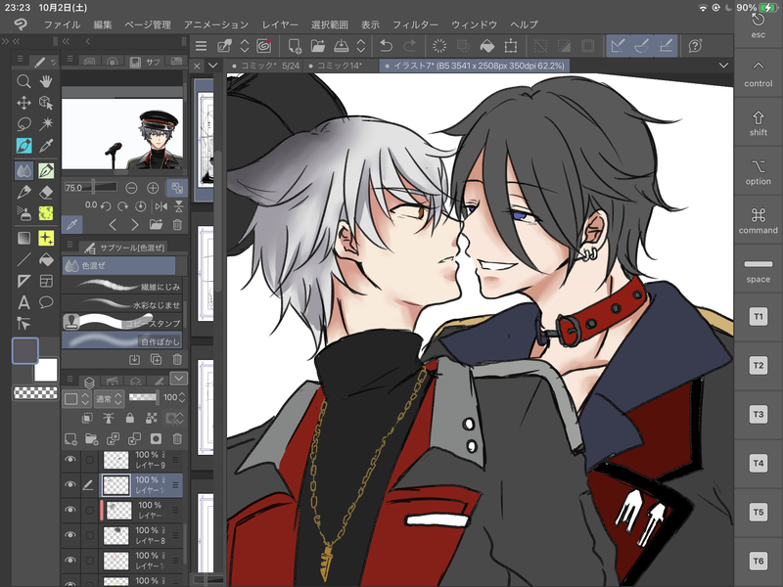The height and width of the screenshot is (587, 783).
Task: Select the Text tool
Action: (23, 302)
